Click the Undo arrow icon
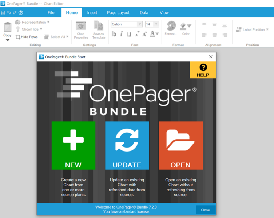 pyautogui.click(x=9, y=12)
